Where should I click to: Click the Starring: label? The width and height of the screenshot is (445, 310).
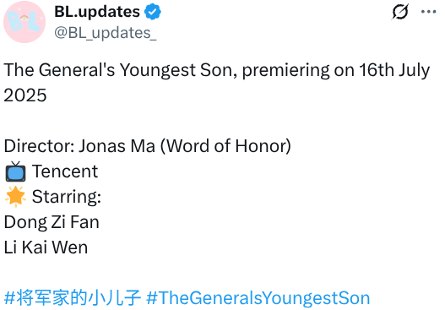[x=67, y=197]
